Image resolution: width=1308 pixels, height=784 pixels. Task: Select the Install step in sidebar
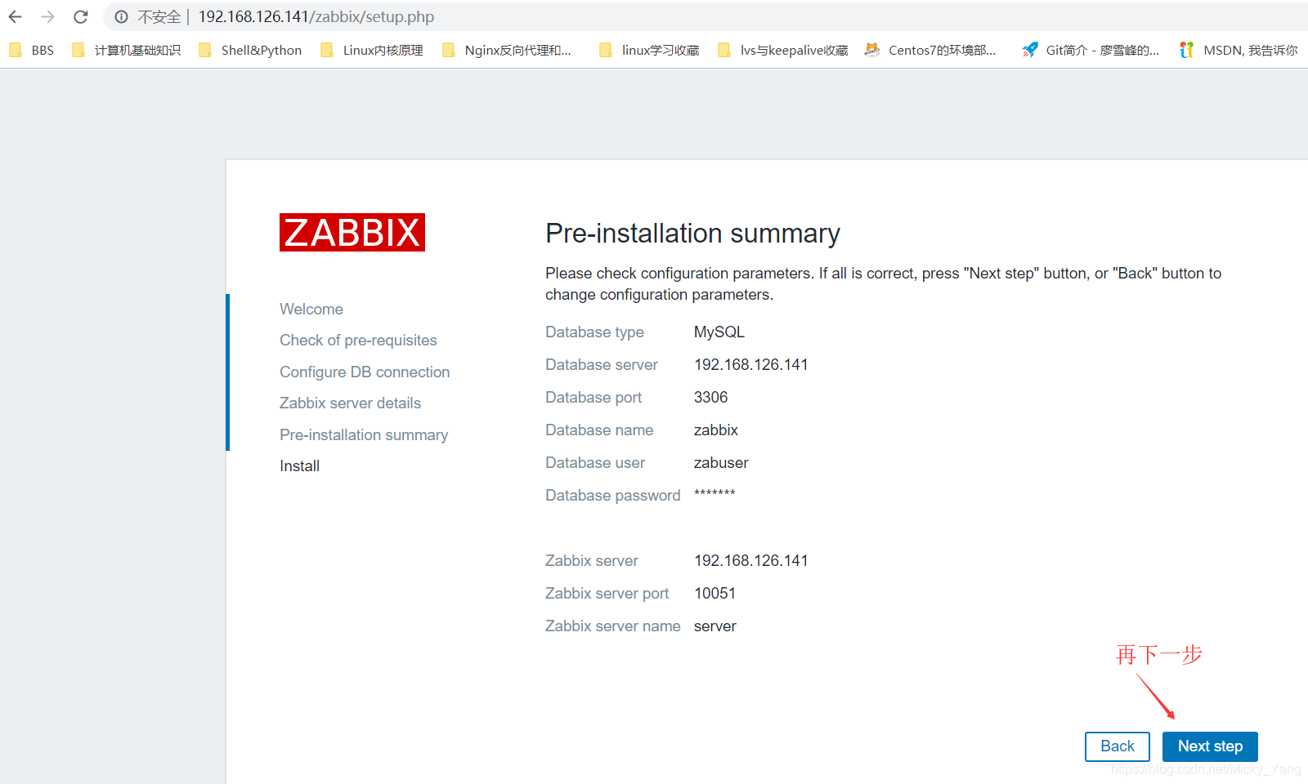coord(299,466)
